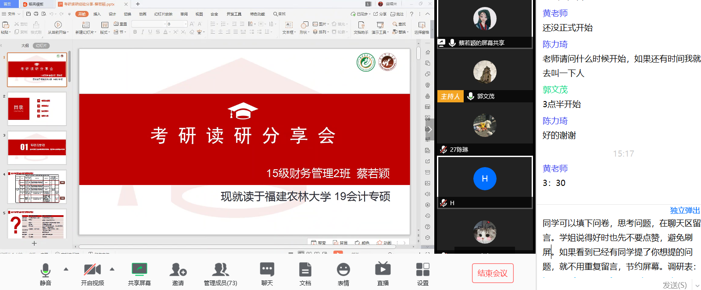The height and width of the screenshot is (290, 701).
Task: Open the 文件 menu dropdown
Action: [x=10, y=14]
